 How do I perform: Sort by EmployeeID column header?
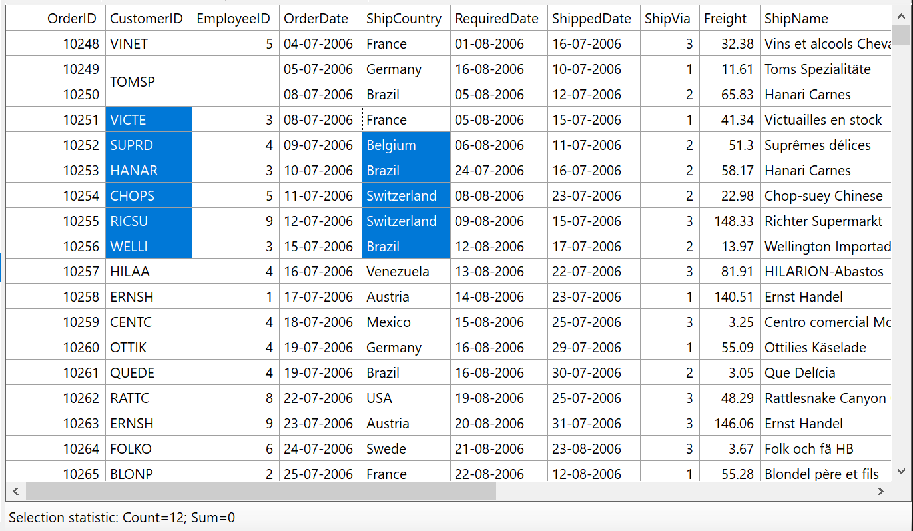(236, 19)
